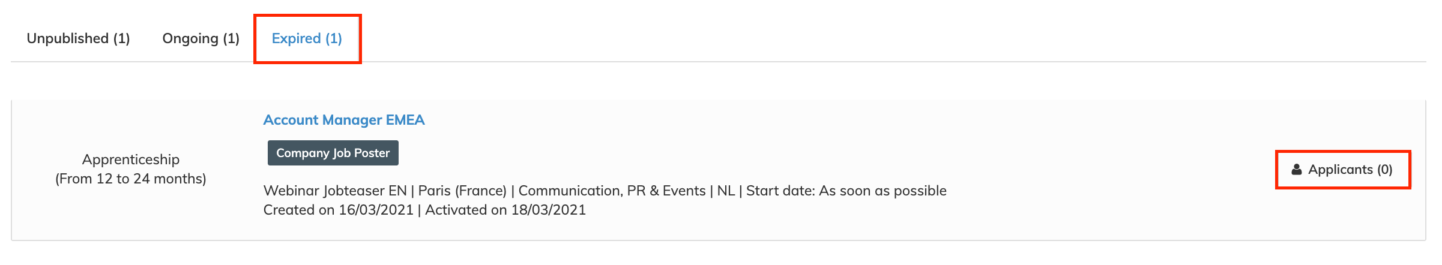Click the NL language code
The image size is (1442, 265).
tap(726, 191)
